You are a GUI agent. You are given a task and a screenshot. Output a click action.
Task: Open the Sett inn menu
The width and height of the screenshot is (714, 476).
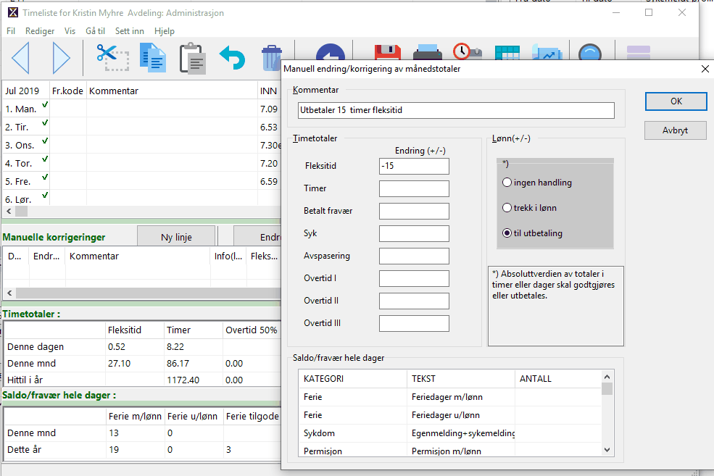coord(130,31)
